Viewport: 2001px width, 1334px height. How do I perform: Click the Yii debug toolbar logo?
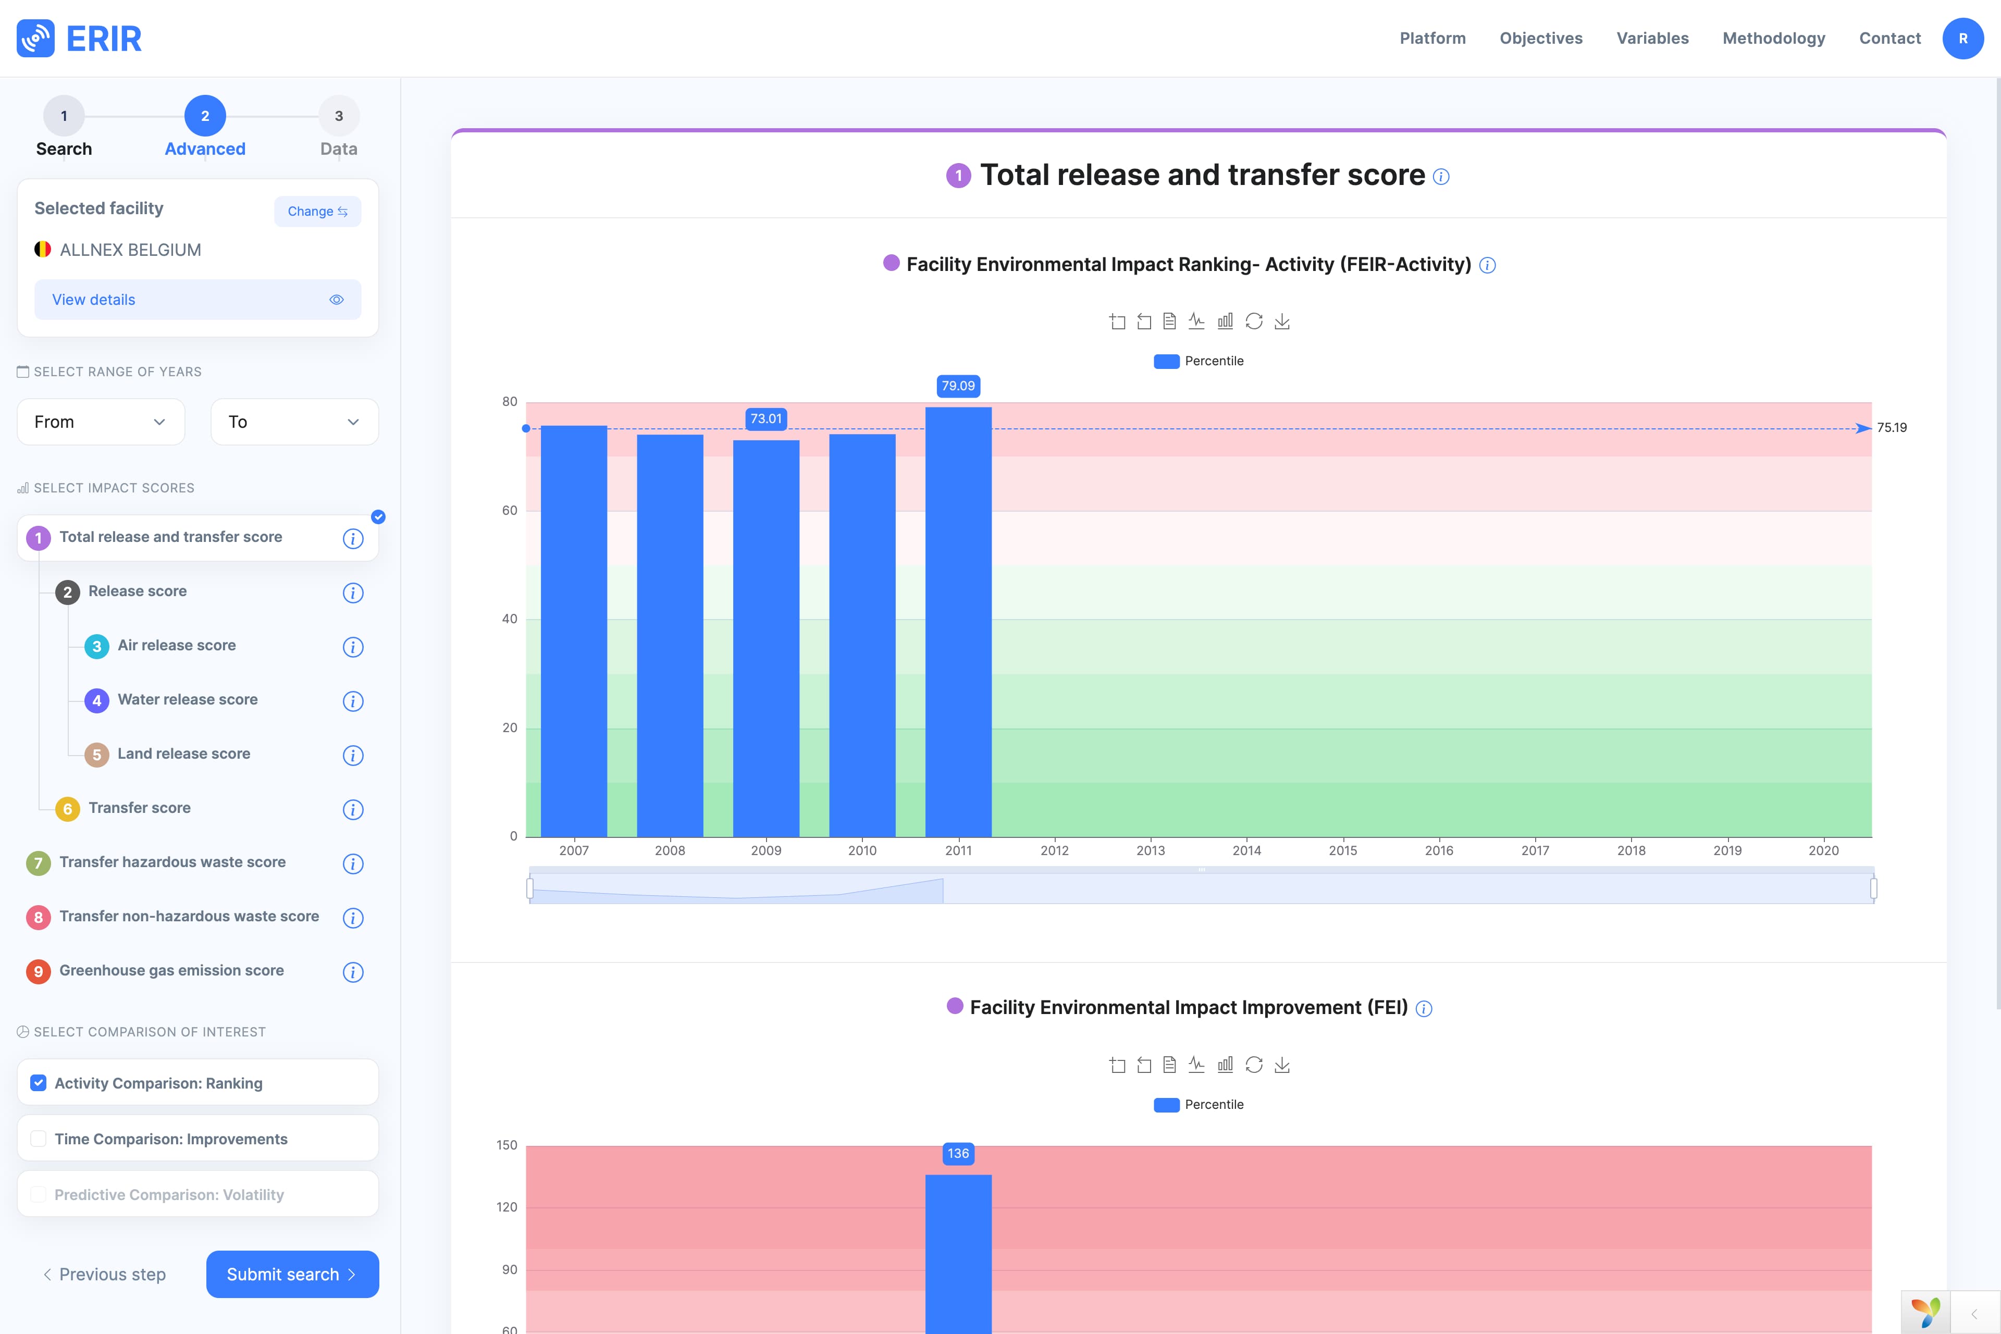pos(1925,1312)
